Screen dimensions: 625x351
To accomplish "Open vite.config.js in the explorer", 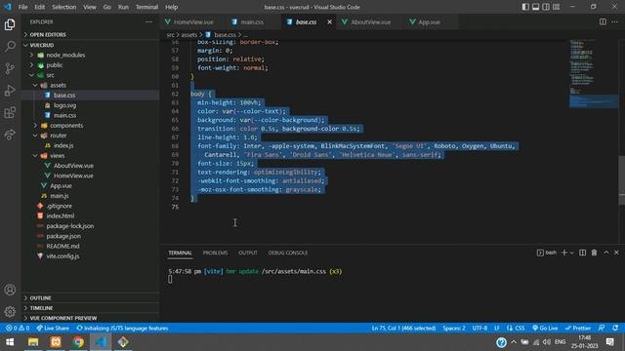I will pyautogui.click(x=90, y=255).
